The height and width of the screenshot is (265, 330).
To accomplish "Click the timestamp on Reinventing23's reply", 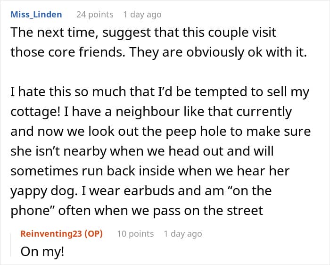I will 183,233.
